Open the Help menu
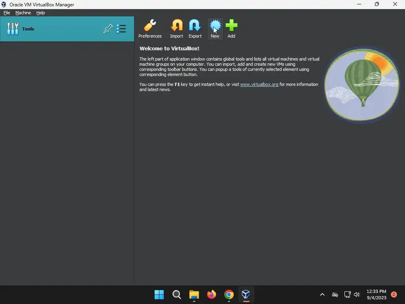Screen dimensions: 405x304 (41, 13)
